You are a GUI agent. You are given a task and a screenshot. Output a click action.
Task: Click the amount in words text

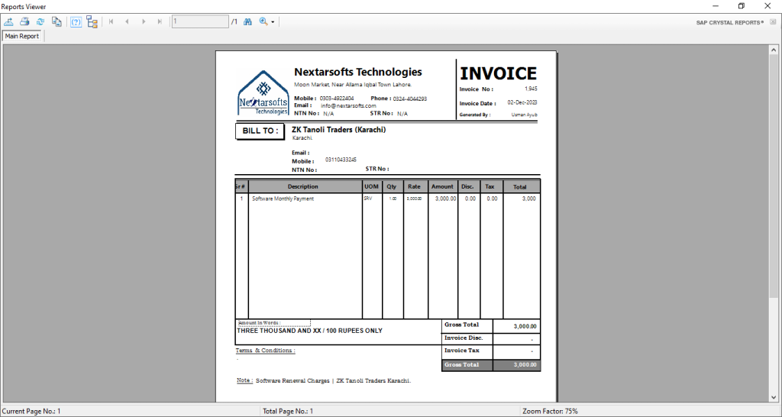[310, 331]
